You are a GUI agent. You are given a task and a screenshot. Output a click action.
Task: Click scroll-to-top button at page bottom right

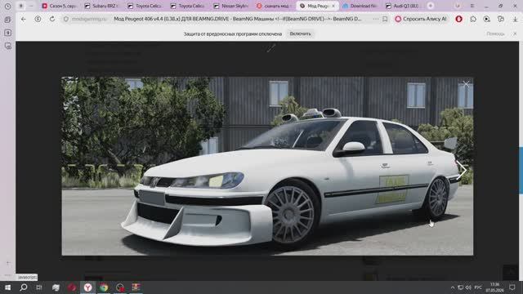(x=510, y=273)
